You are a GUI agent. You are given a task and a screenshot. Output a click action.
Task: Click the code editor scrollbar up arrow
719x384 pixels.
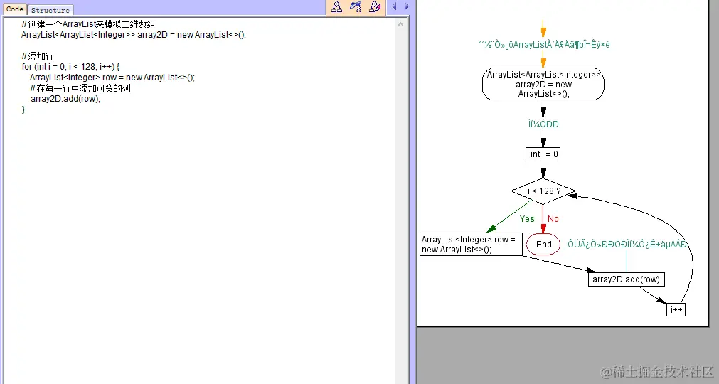[x=401, y=24]
